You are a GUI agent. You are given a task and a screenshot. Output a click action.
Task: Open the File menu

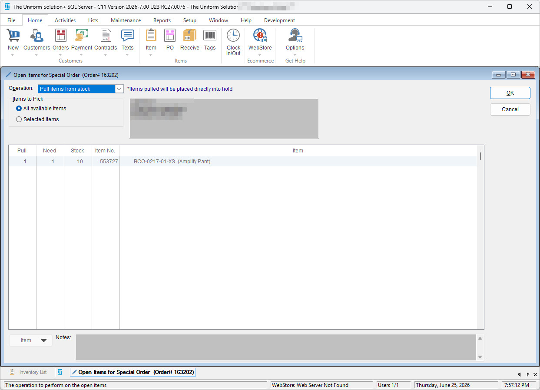[x=11, y=20]
